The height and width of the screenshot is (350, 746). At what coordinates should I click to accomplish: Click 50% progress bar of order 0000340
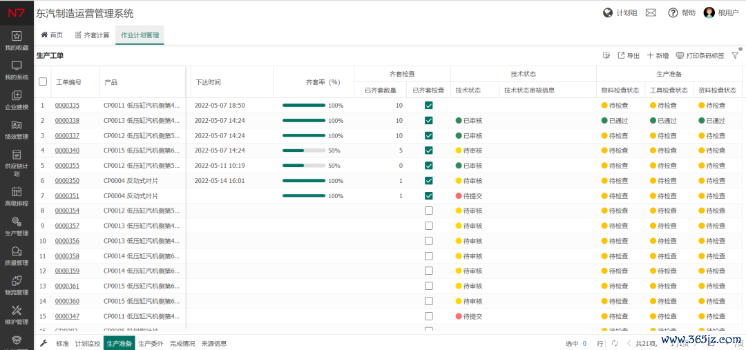pos(304,150)
